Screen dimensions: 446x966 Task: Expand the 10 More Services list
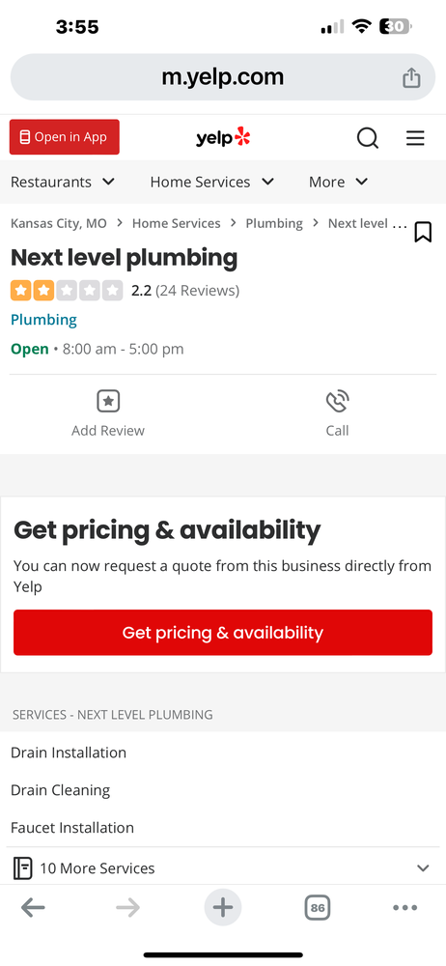[x=223, y=868]
